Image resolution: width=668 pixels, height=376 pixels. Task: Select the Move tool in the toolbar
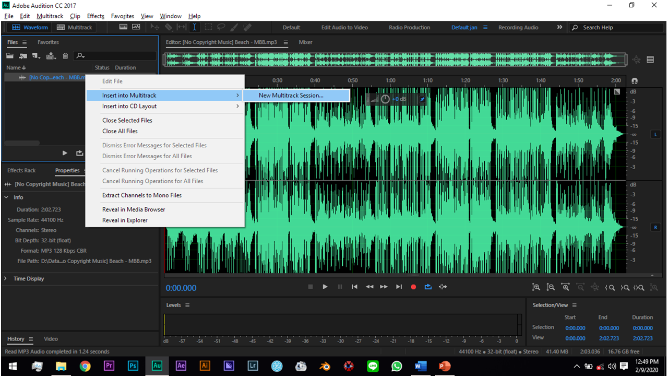tap(154, 27)
